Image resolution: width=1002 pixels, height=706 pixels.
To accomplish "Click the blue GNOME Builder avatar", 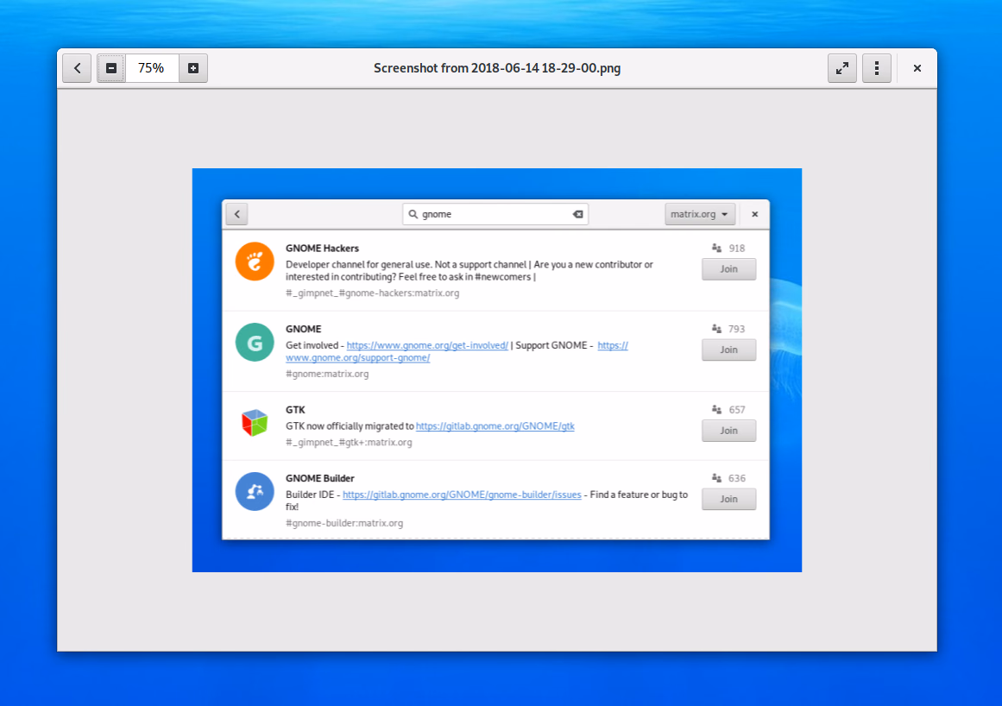I will pos(255,491).
